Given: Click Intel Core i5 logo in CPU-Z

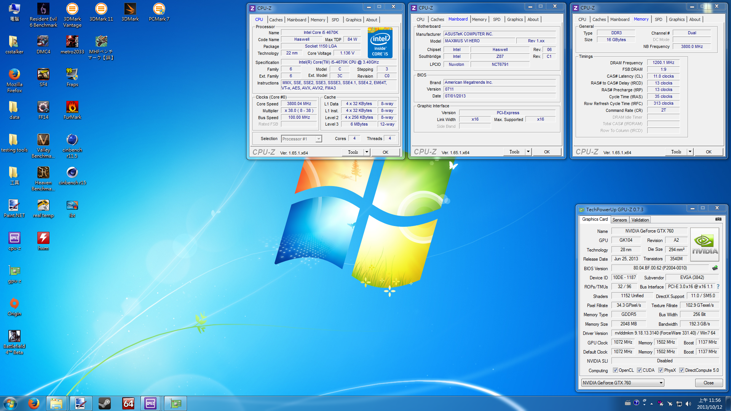Looking at the screenshot, I should [x=380, y=43].
